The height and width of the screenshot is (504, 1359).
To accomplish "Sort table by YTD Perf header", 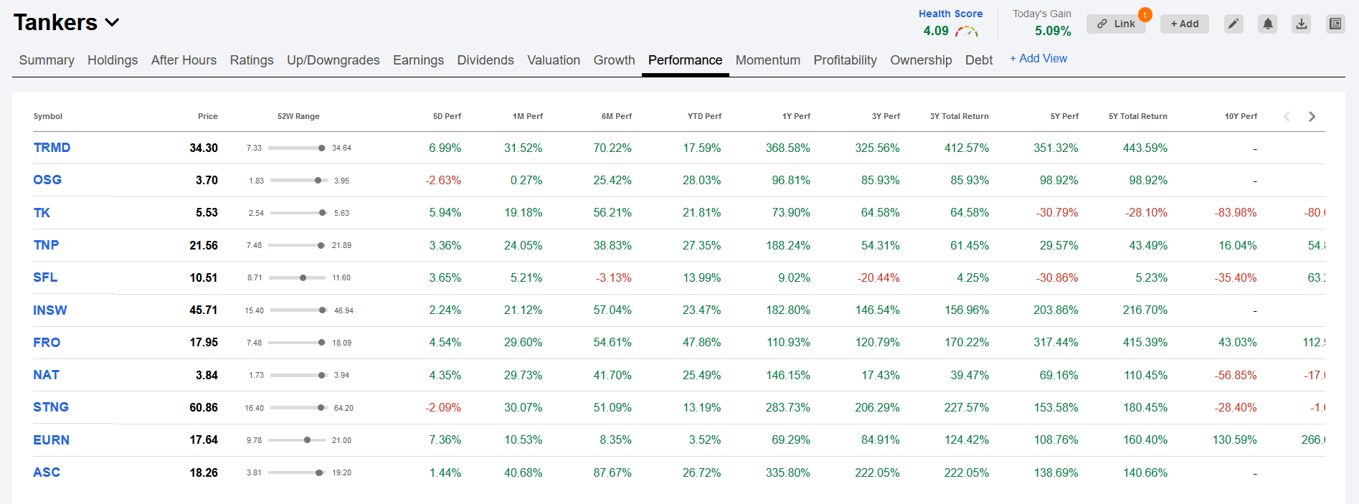I will 704,116.
